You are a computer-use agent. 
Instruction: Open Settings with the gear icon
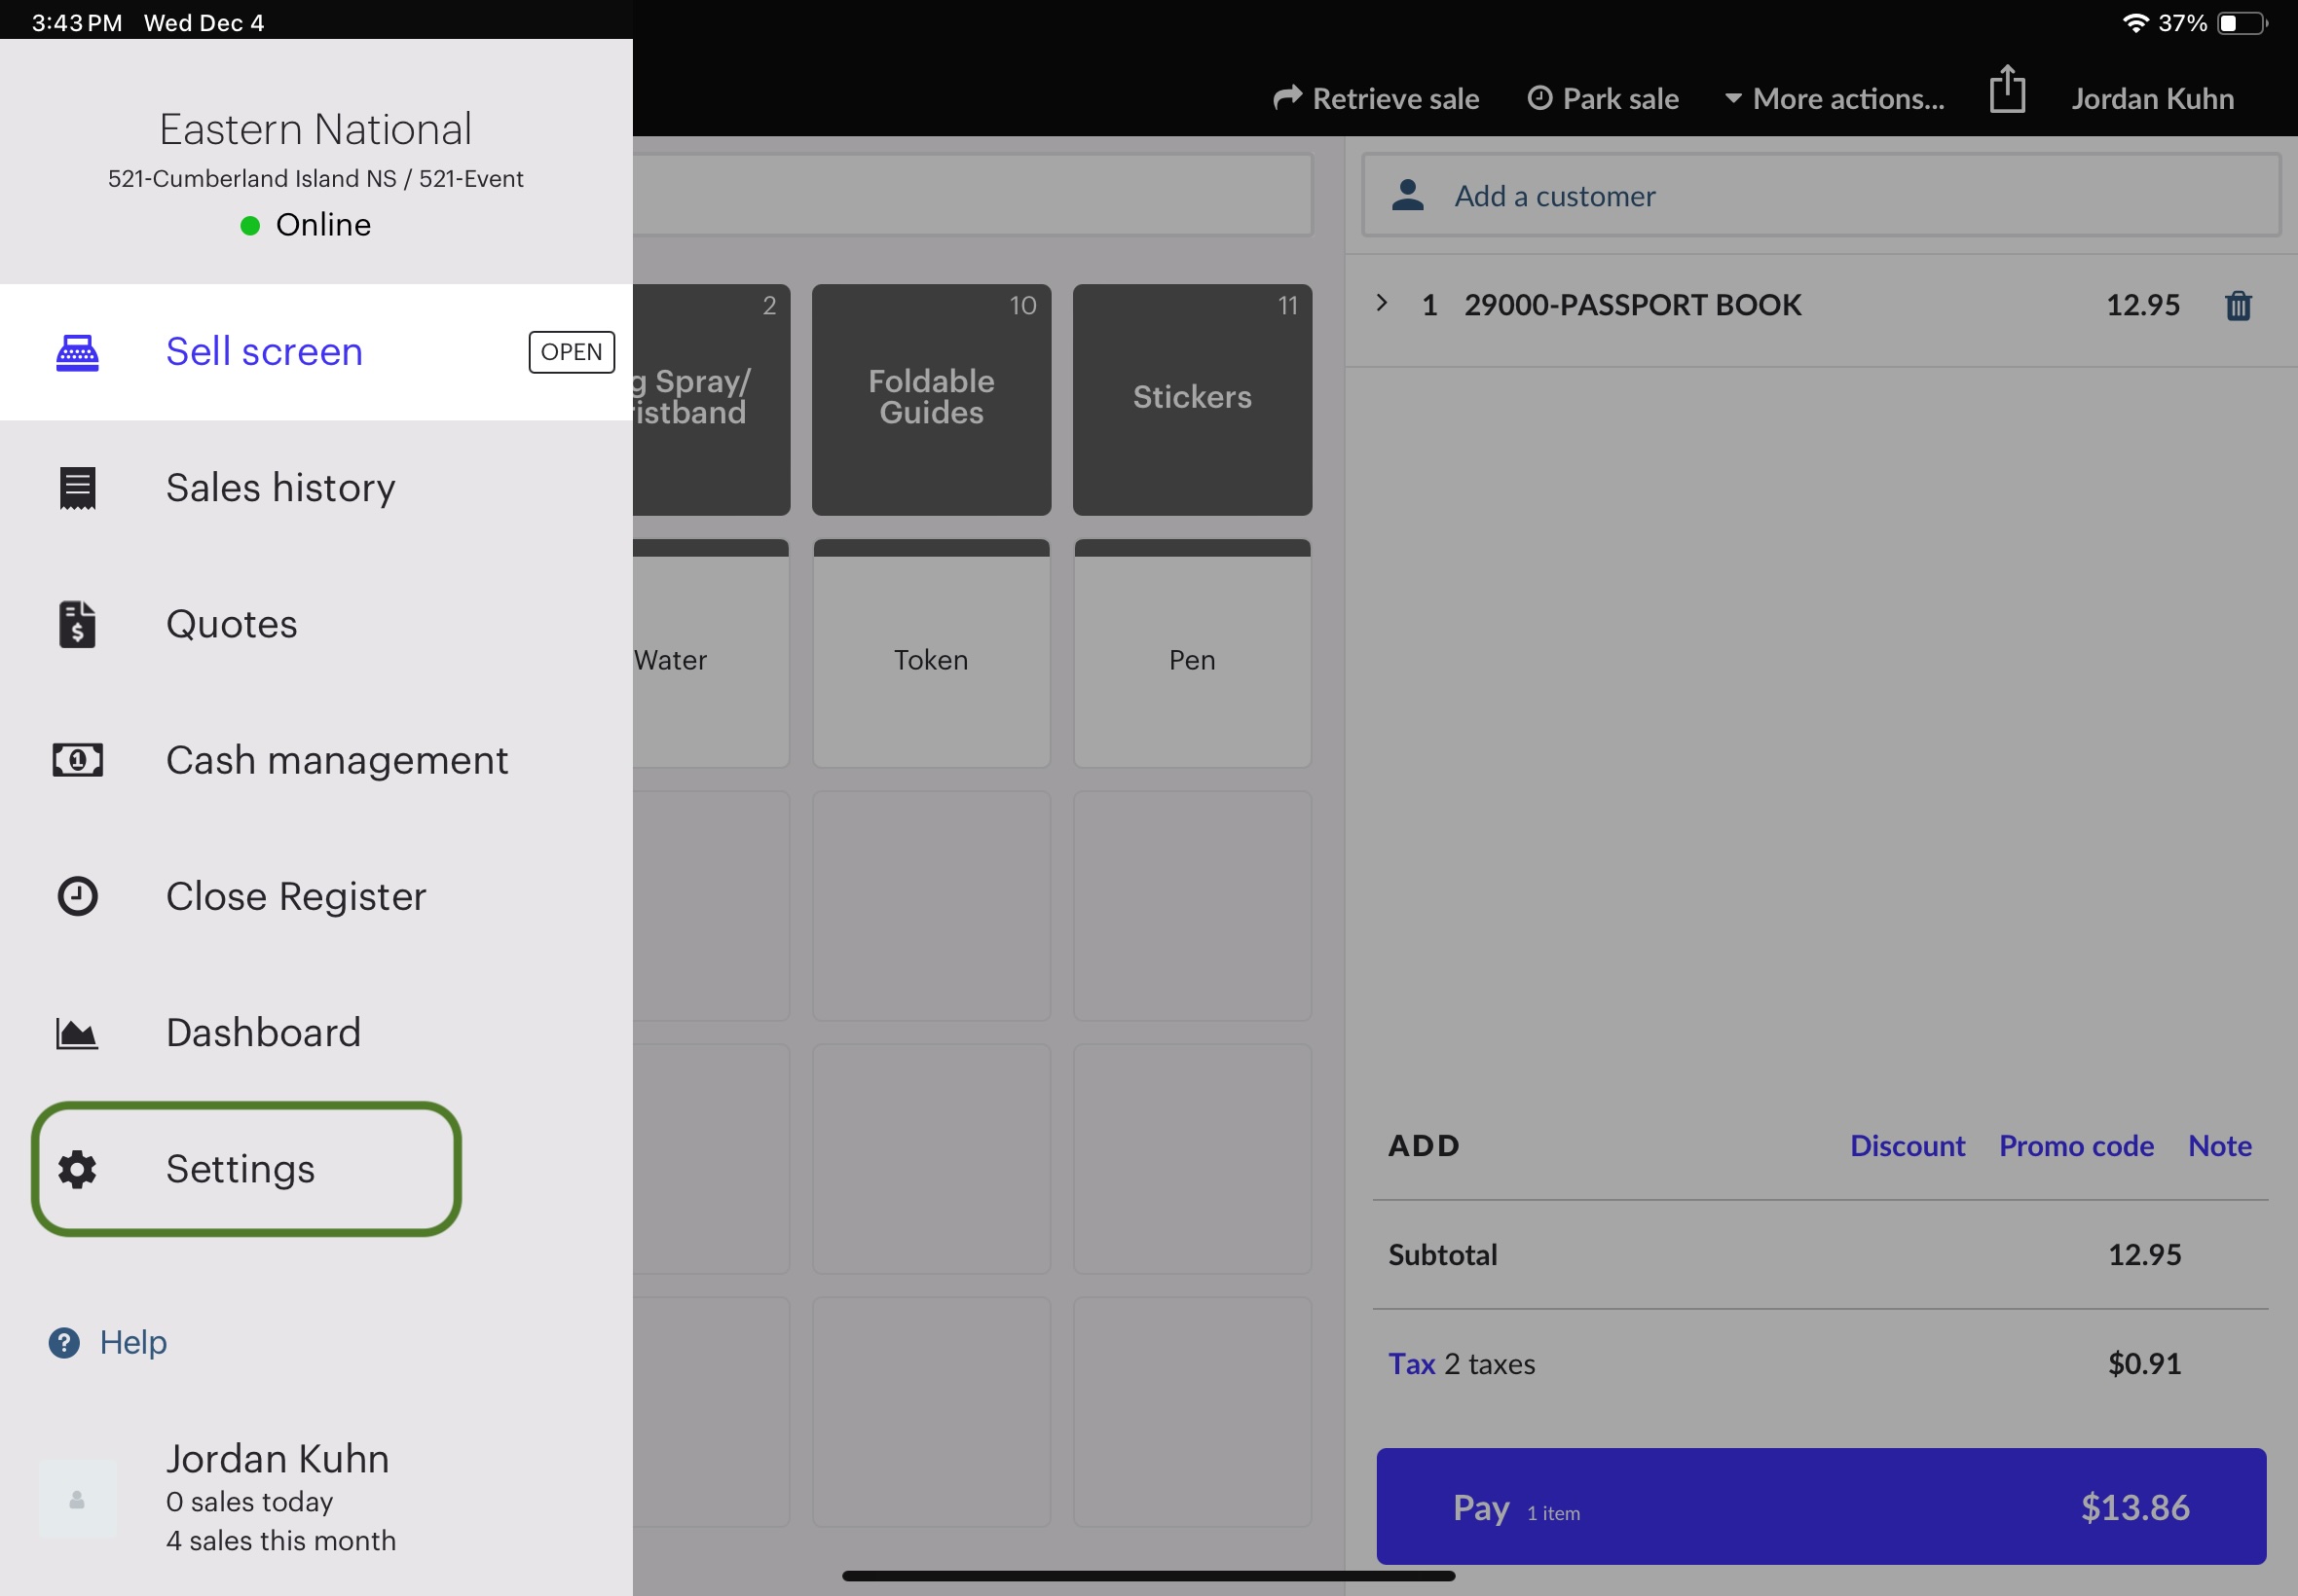coord(77,1169)
